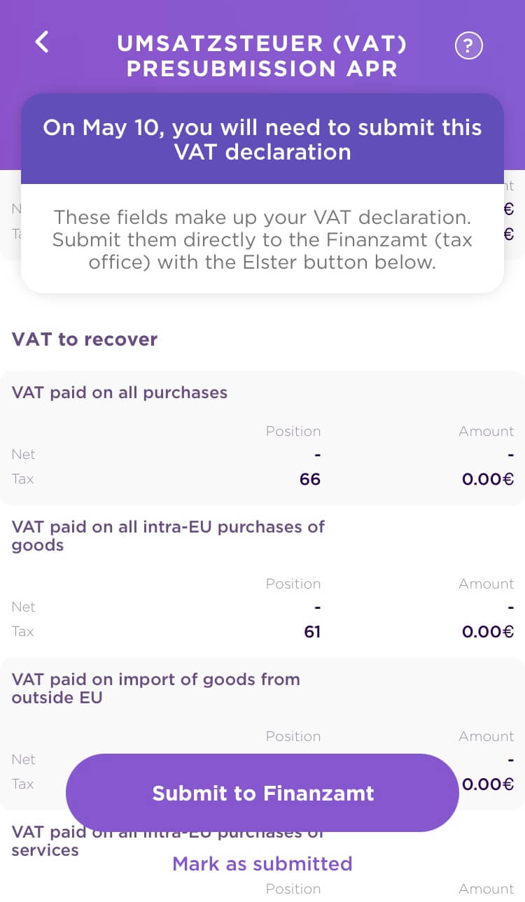Tap the 0.00€ amount for imported goods
Screen dimensions: 525x902
[488, 784]
